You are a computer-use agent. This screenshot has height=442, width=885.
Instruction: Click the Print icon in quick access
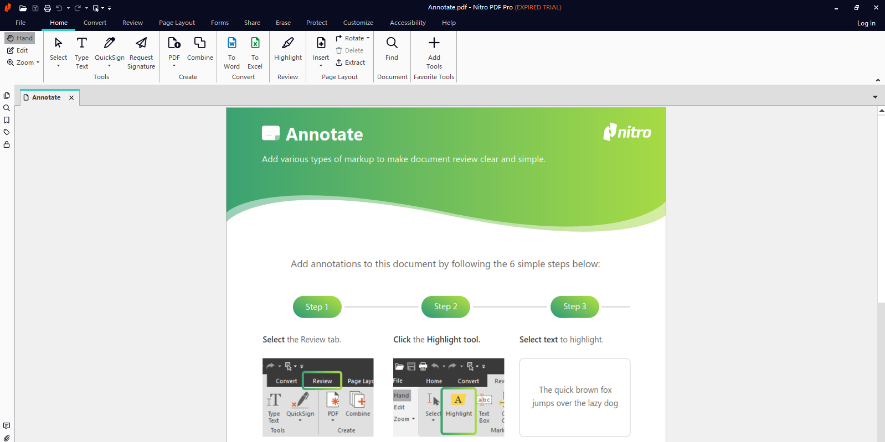[48, 8]
